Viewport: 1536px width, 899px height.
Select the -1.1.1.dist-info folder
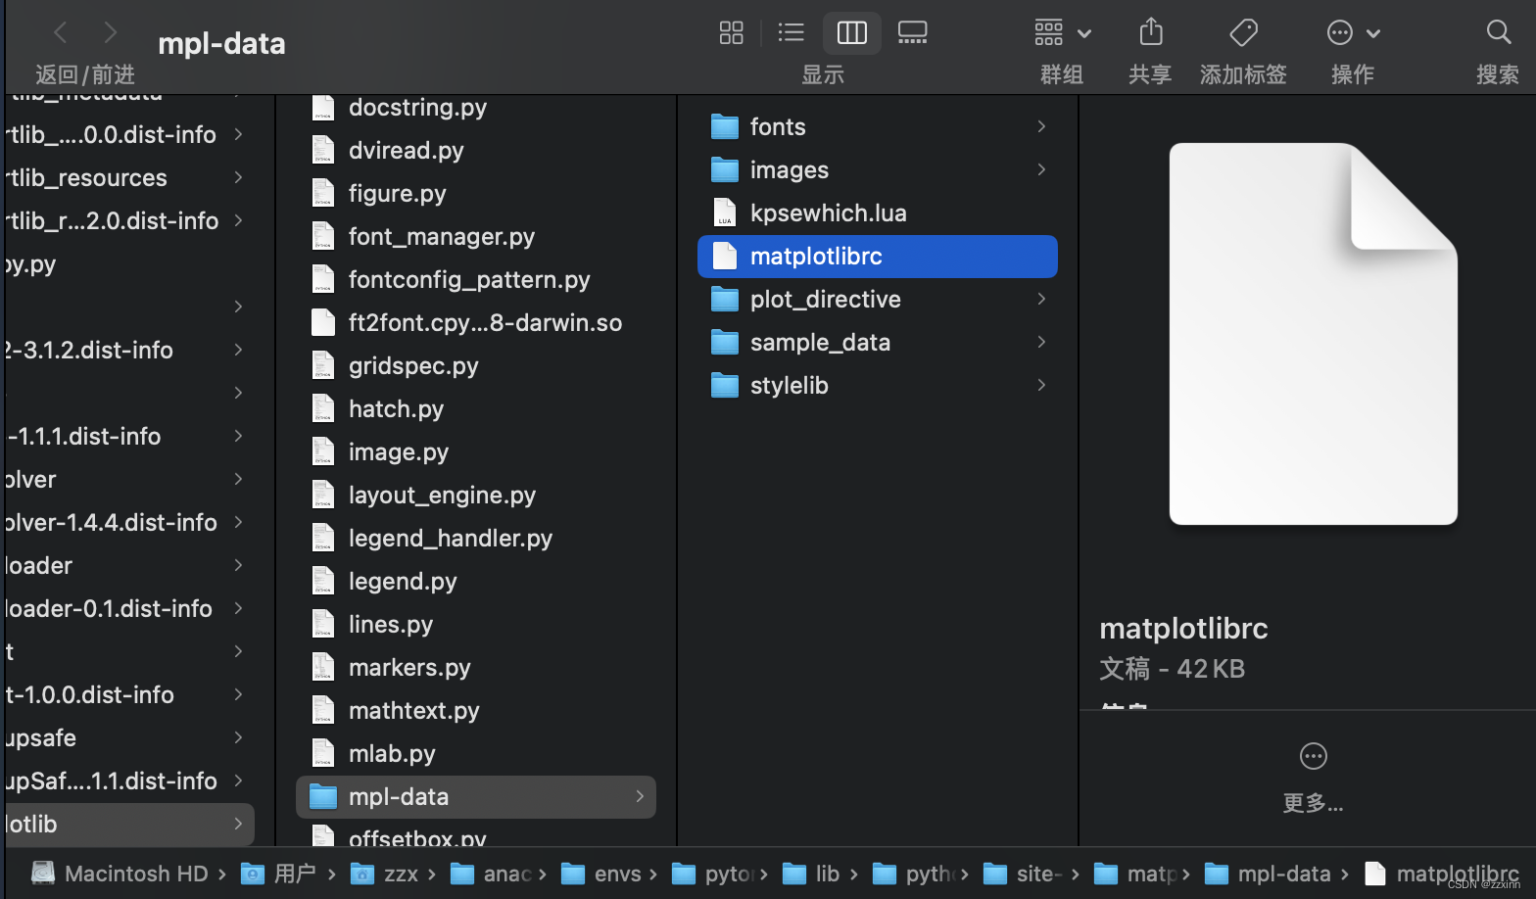[128, 437]
